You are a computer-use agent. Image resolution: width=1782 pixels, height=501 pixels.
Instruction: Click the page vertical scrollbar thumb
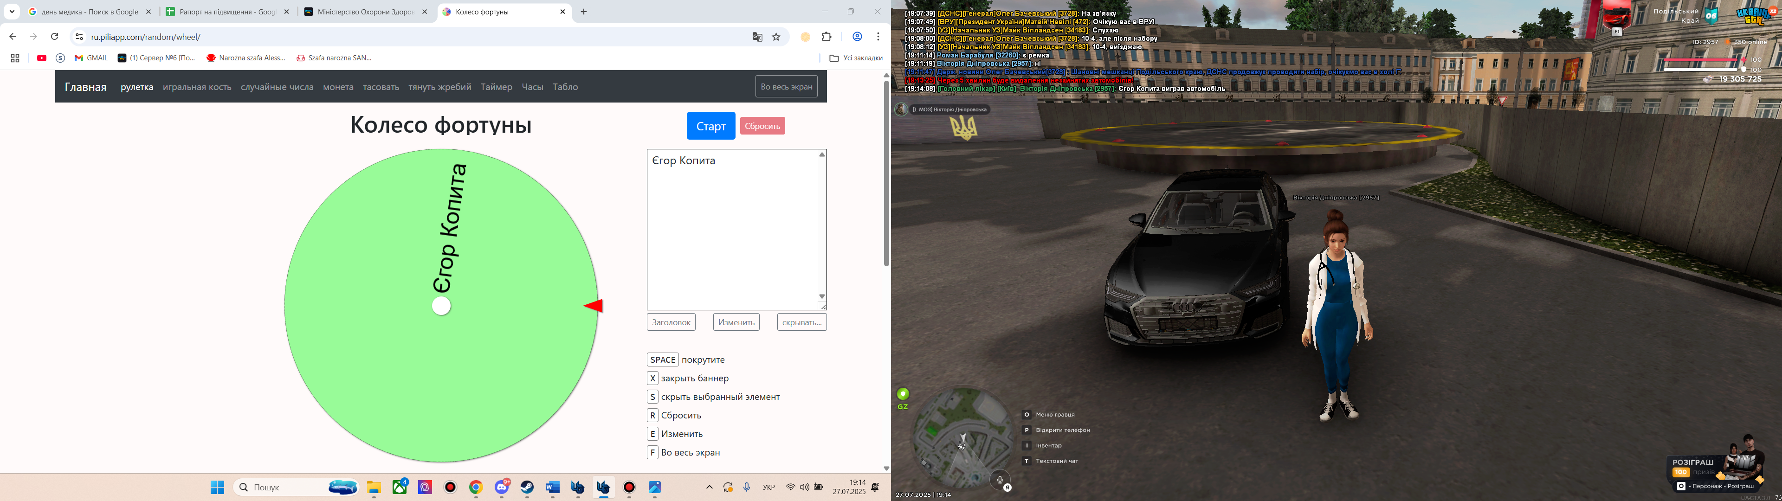point(886,173)
